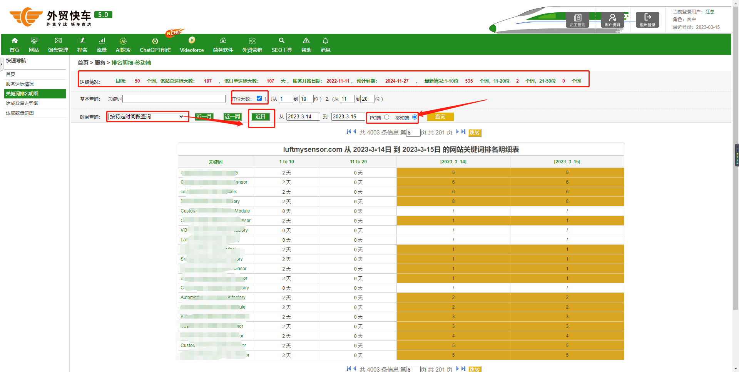
Task: Go to next page in top pager
Action: click(x=457, y=131)
